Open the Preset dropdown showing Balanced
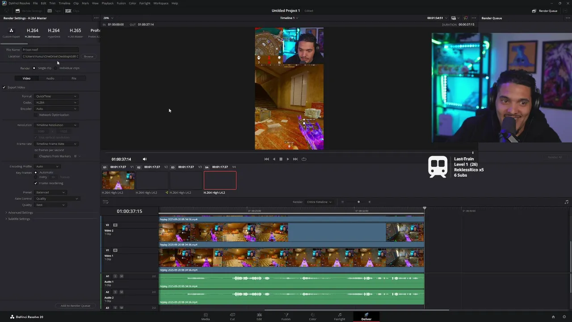The image size is (572, 322). [x=50, y=192]
